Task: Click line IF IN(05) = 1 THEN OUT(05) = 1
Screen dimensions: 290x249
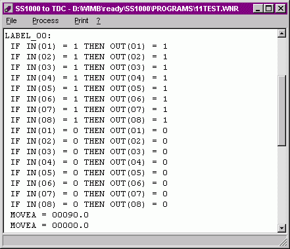Action: tap(89, 88)
